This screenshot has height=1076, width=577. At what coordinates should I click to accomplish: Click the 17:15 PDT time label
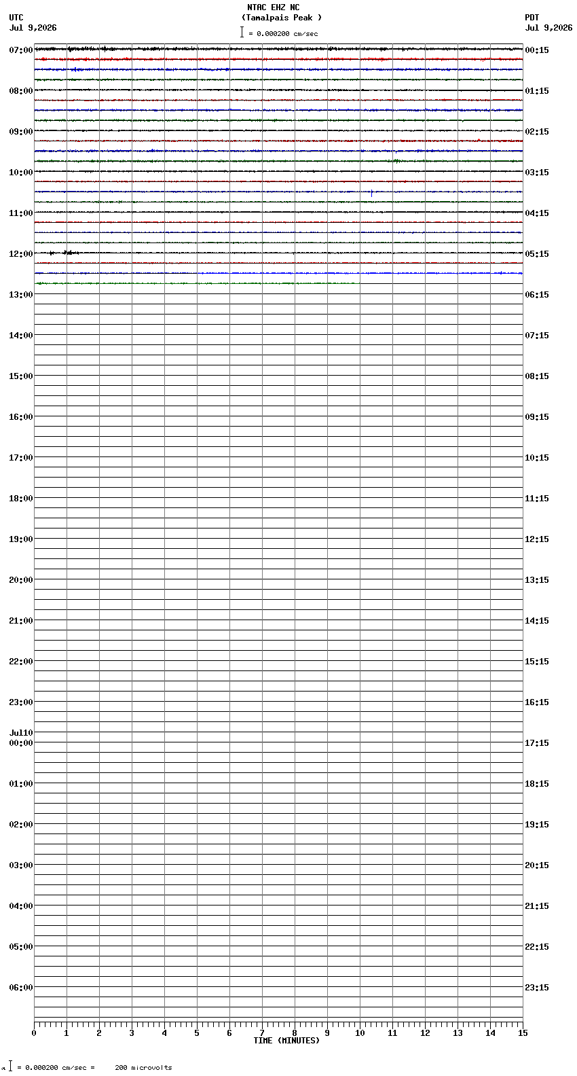[537, 743]
